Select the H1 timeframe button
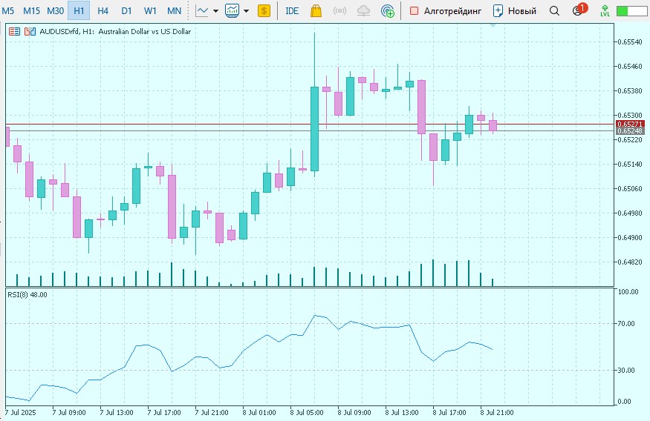Viewport: 650px width, 421px height. click(79, 11)
